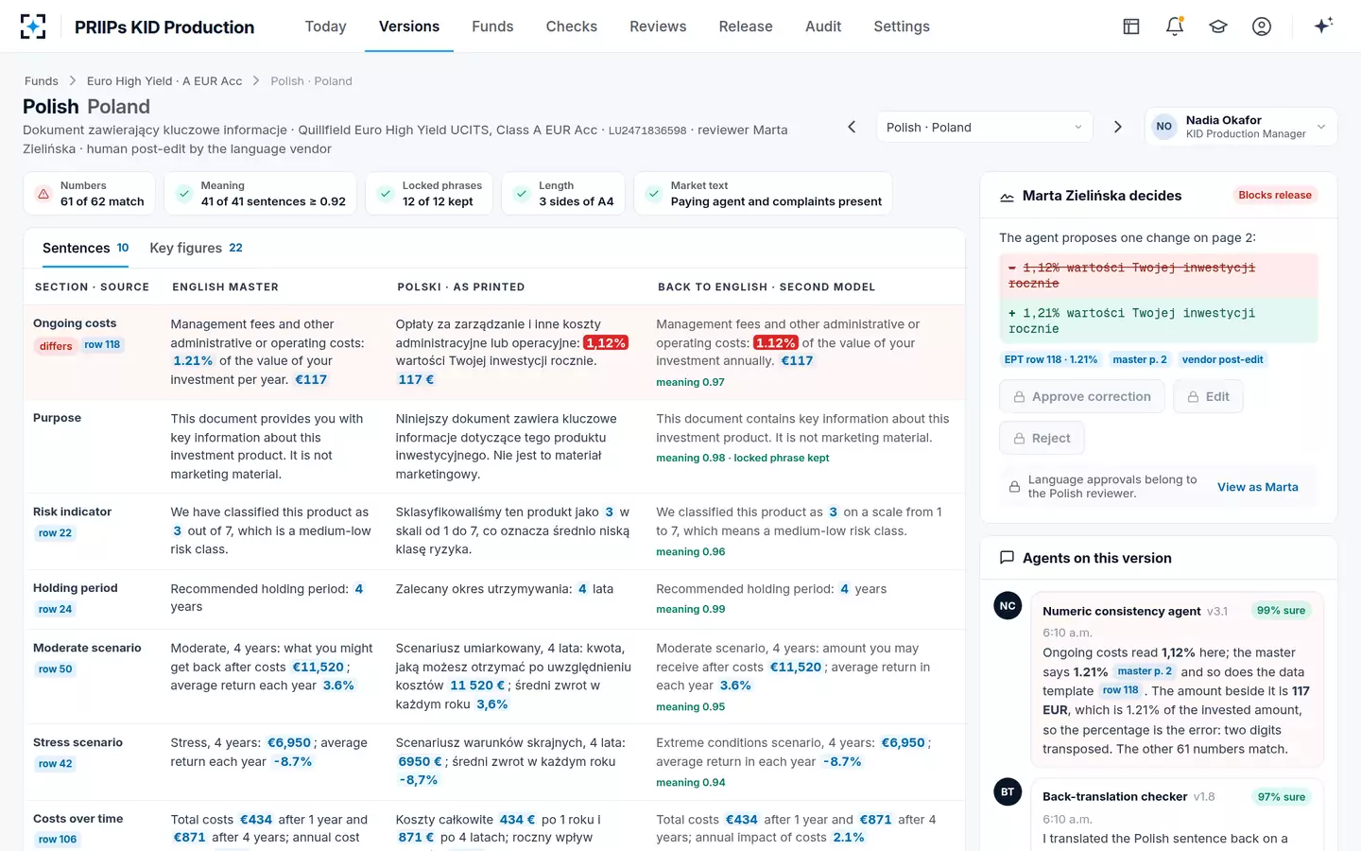The width and height of the screenshot is (1361, 851).
Task: Click the vendor post-edit chip
Action: point(1223,359)
